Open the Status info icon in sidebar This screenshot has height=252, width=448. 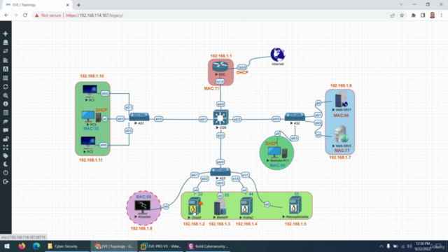6,104
